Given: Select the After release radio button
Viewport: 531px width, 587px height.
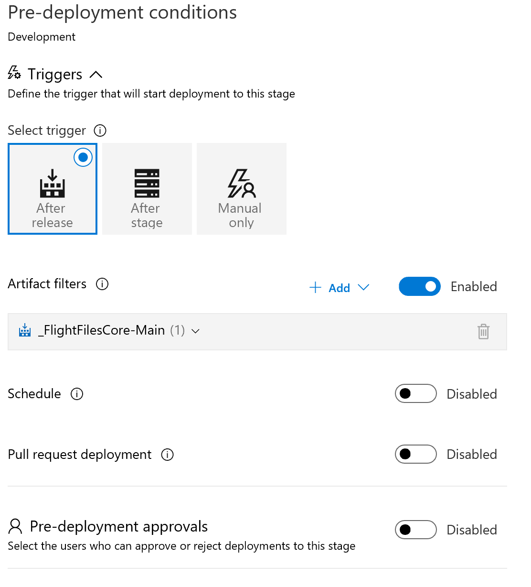Looking at the screenshot, I should (83, 157).
